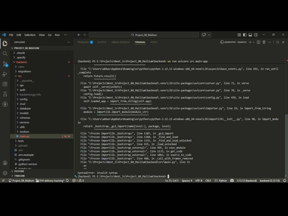Select the Terminal tab
288x216 pixels.
(x=140, y=42)
